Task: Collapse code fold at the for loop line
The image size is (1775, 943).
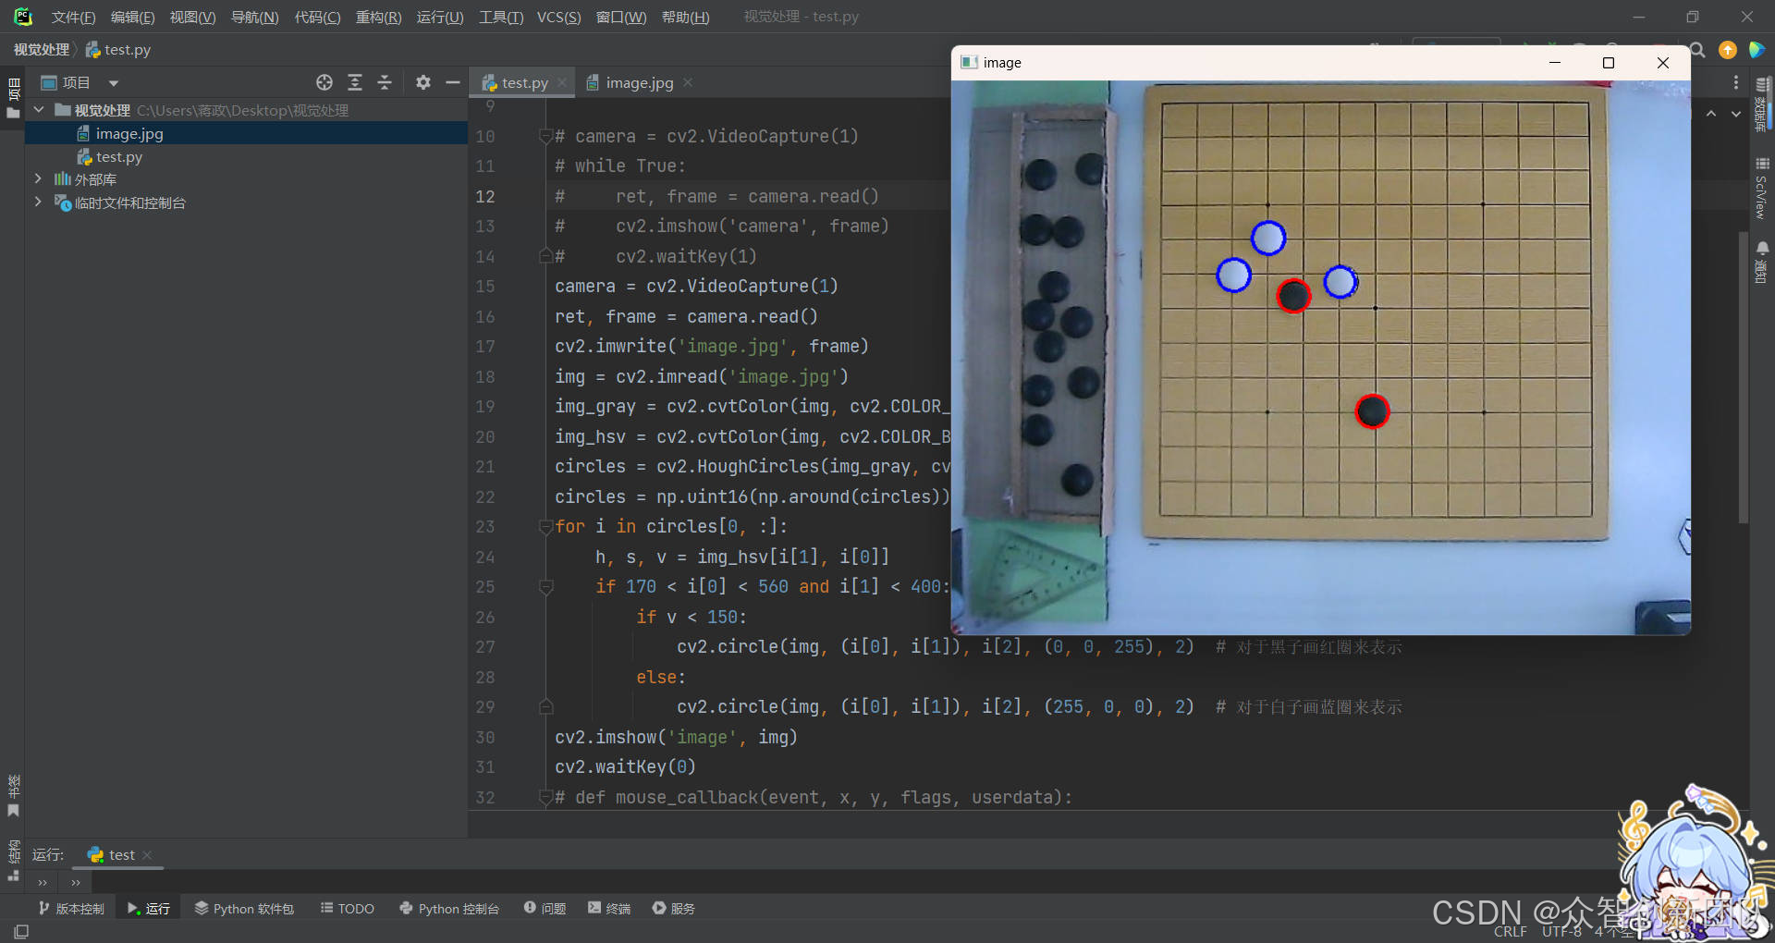Action: [545, 526]
